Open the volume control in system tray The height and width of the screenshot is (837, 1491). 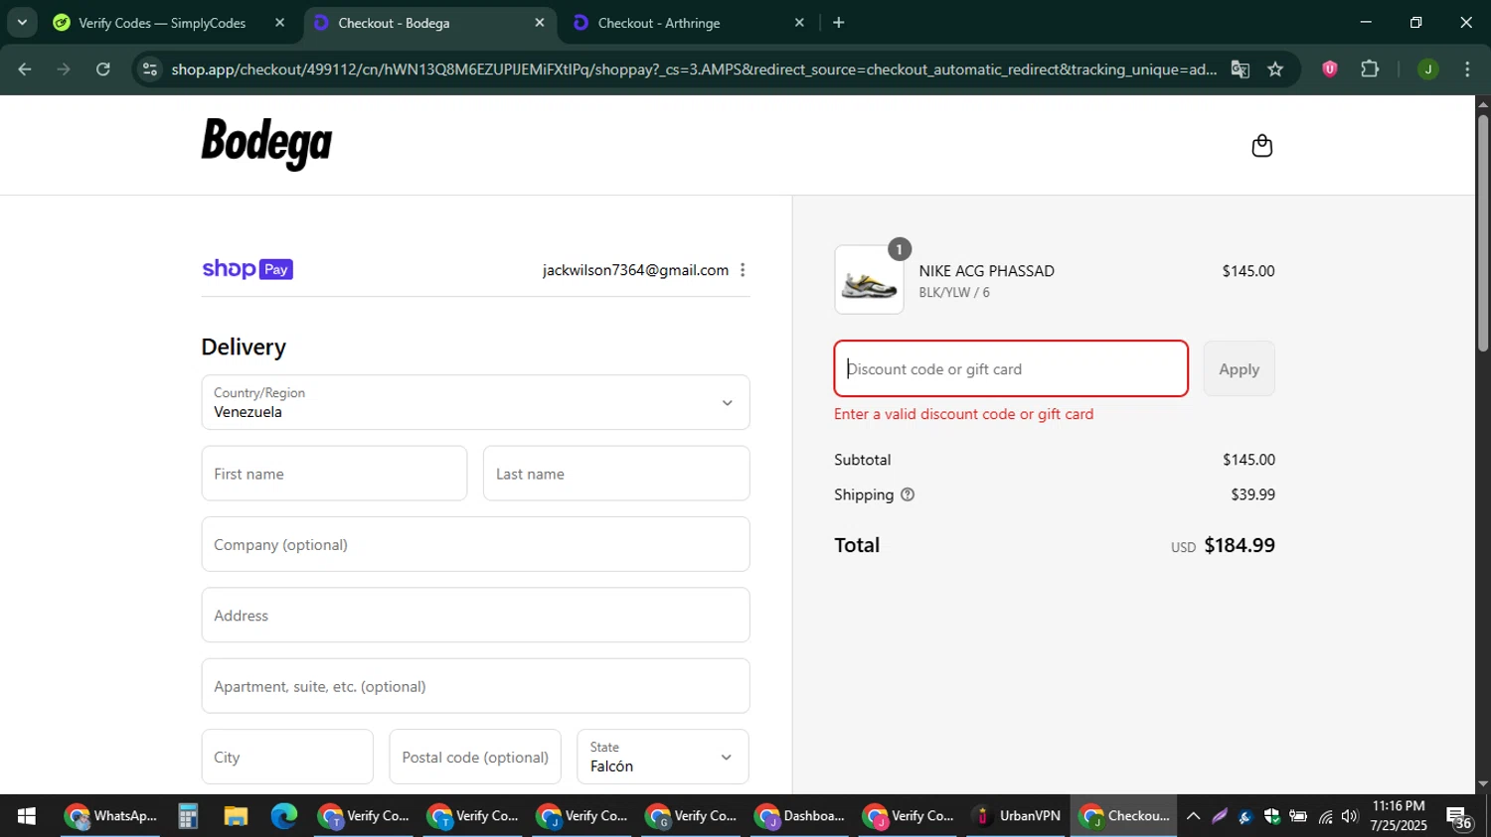pyautogui.click(x=1349, y=816)
